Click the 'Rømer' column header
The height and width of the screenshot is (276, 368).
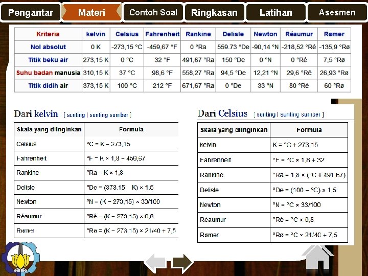(334, 34)
